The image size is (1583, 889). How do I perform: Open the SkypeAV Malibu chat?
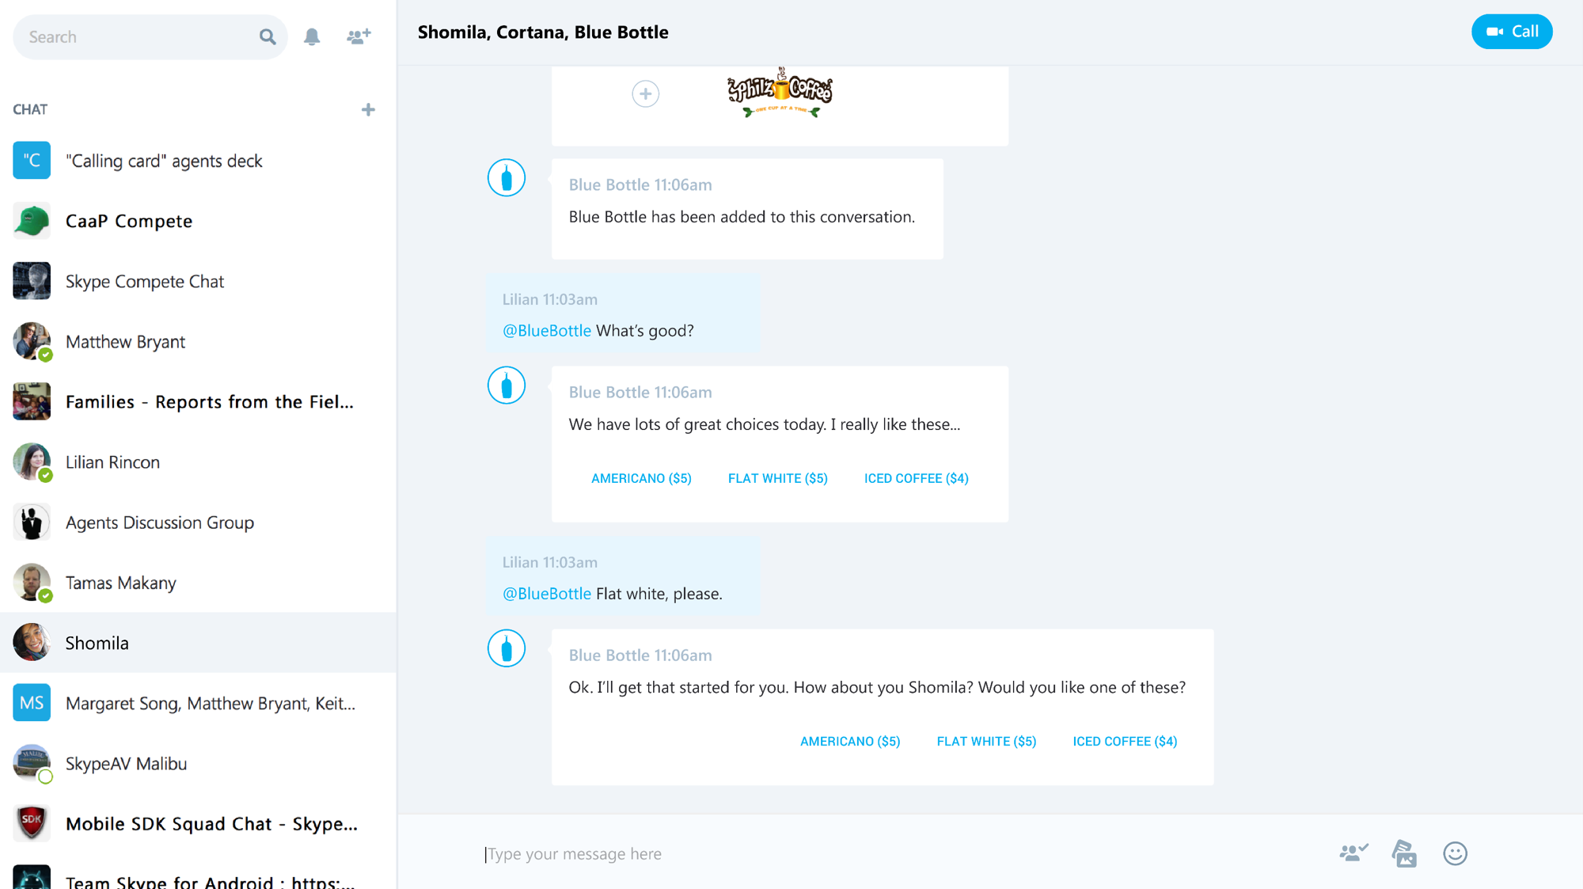[198, 763]
